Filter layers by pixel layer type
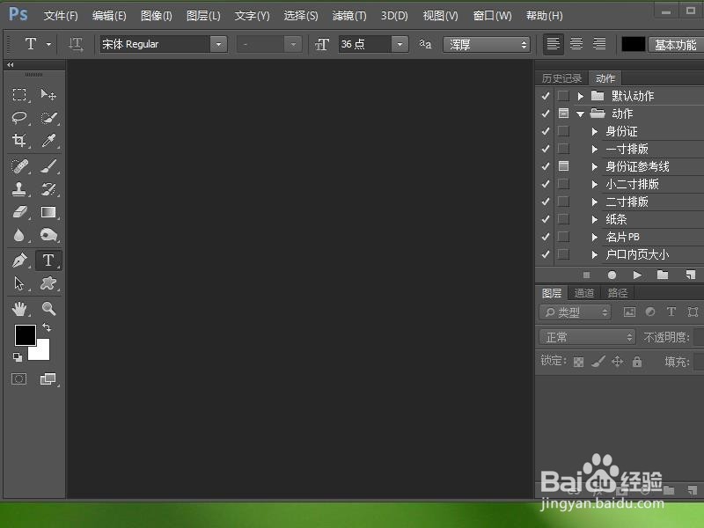This screenshot has height=528, width=704. click(x=629, y=312)
